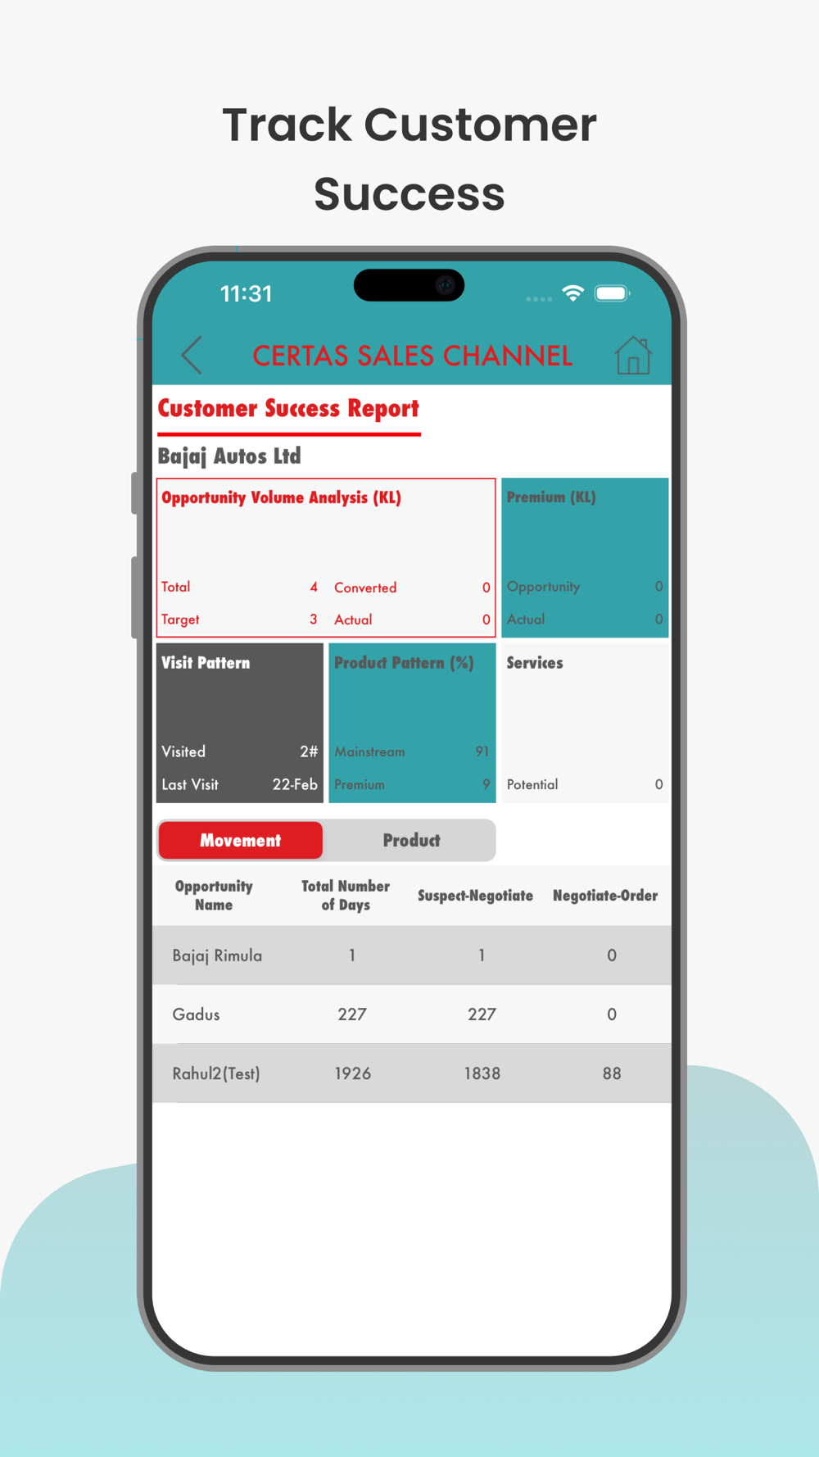This screenshot has height=1457, width=819.
Task: Tap the Visited count 2#
Action: [x=309, y=751]
